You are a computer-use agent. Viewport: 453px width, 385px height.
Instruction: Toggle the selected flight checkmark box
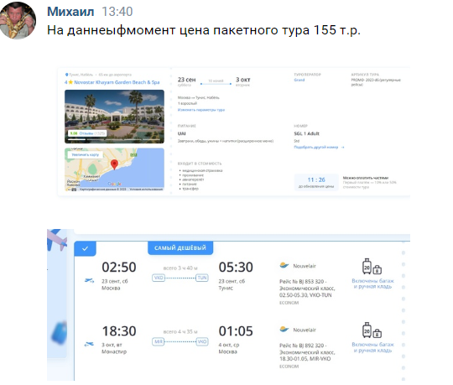click(x=85, y=248)
